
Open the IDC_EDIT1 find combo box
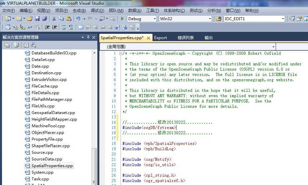(283, 19)
